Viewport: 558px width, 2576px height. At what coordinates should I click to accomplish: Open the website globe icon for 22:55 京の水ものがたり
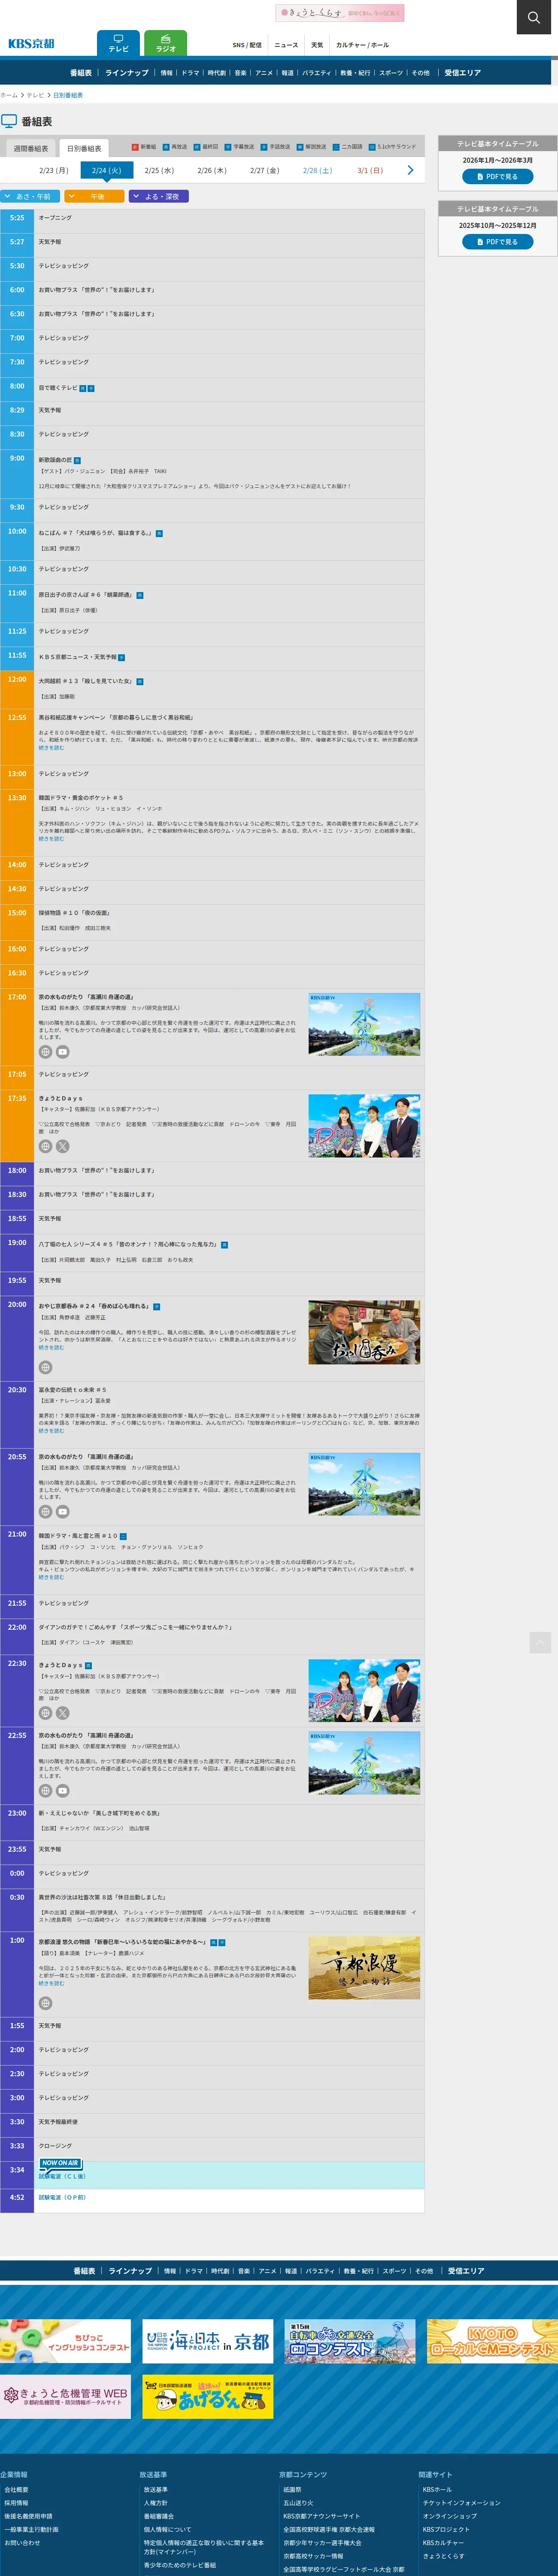45,1791
